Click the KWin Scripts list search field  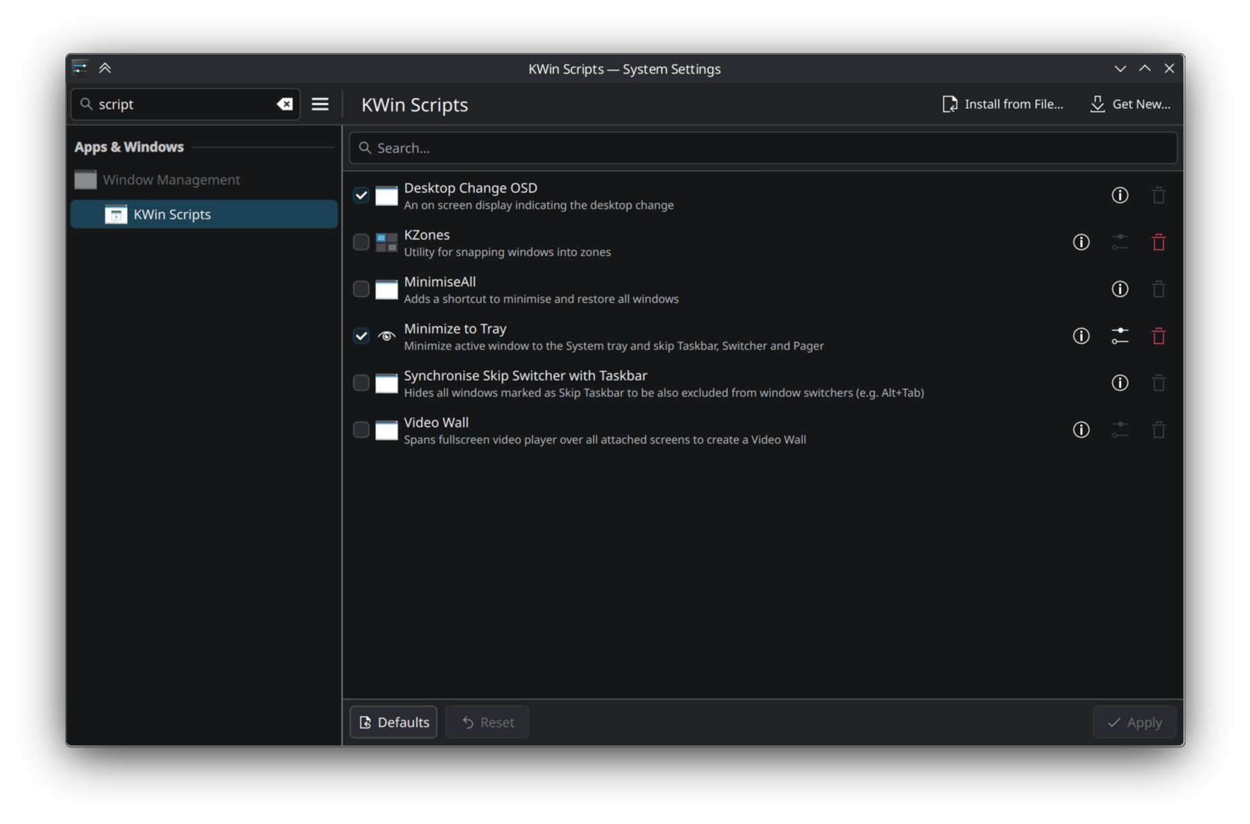tap(763, 148)
